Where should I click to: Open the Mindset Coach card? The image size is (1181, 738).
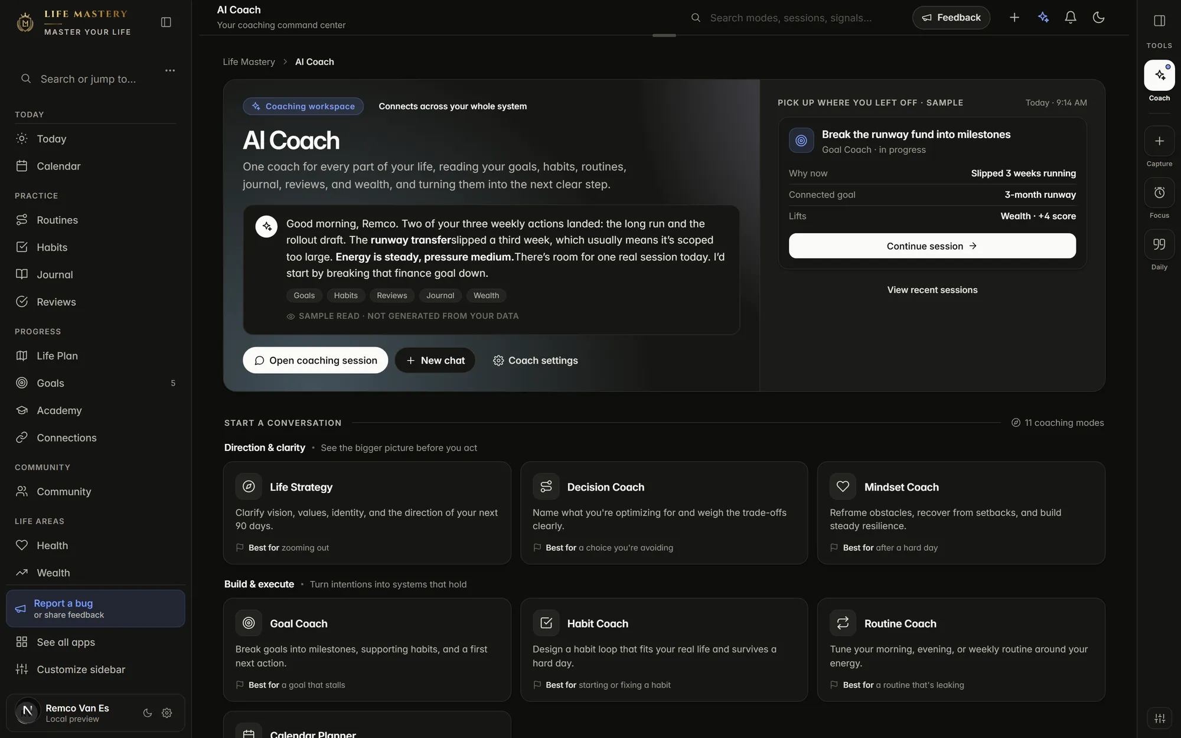coord(961,512)
